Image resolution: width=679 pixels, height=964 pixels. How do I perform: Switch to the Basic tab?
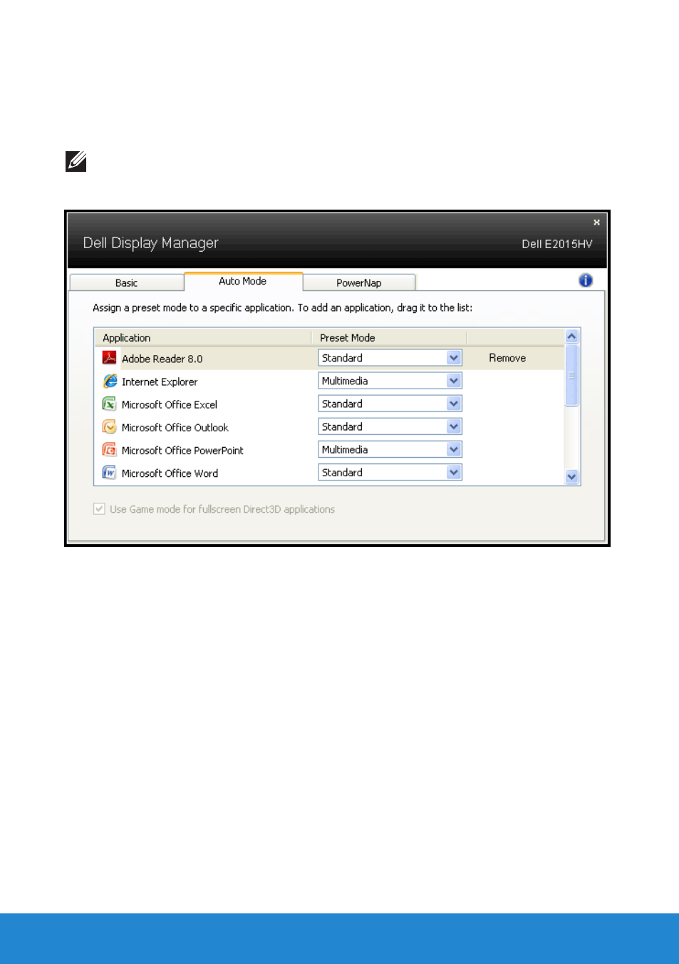127,282
